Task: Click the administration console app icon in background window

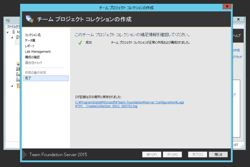Action: 8,20
